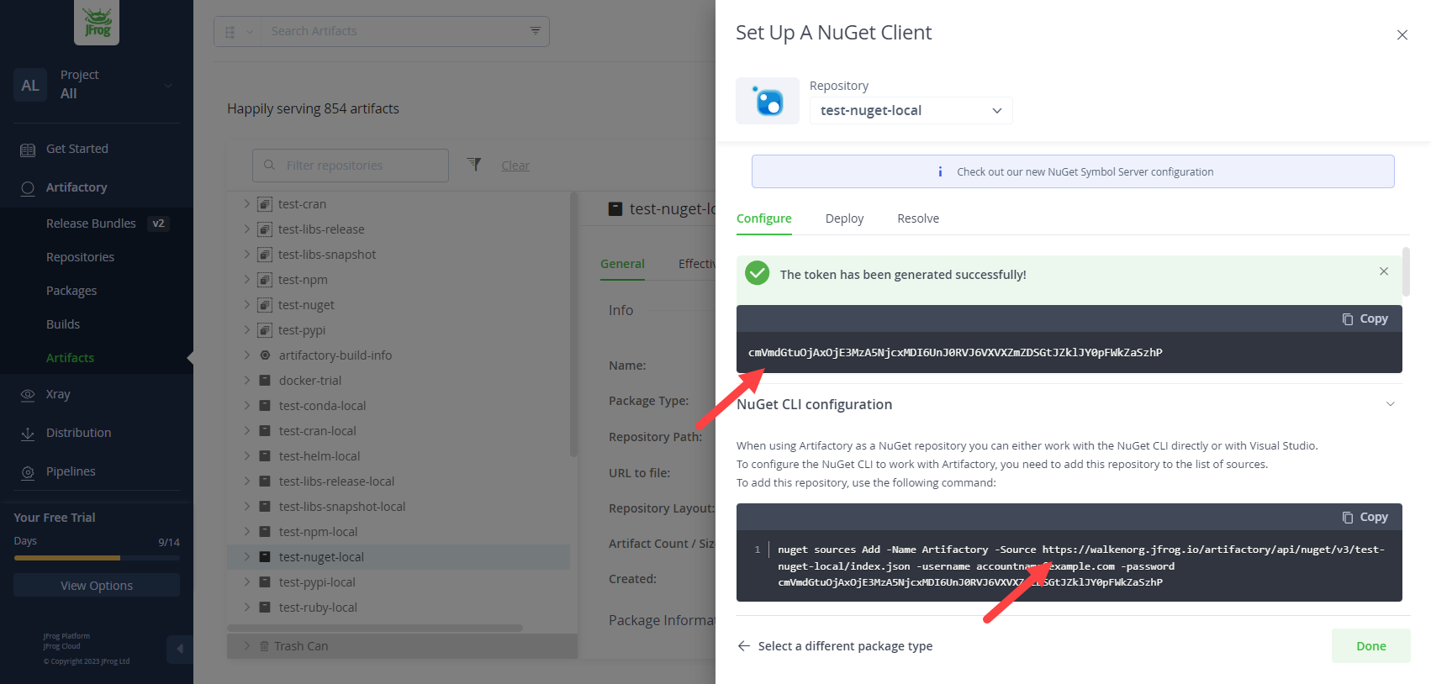Click the Pipelines icon

point(28,472)
